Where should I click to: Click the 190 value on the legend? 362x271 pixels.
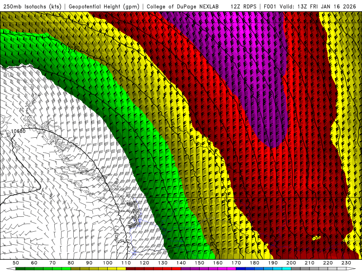273,263
